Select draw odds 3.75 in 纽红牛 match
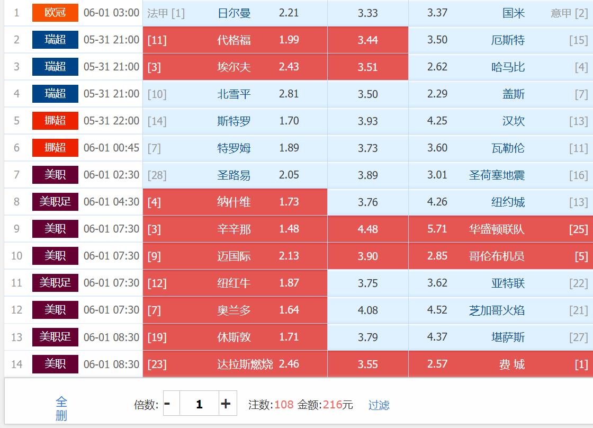Image resolution: width=593 pixels, height=428 pixels. click(x=368, y=283)
